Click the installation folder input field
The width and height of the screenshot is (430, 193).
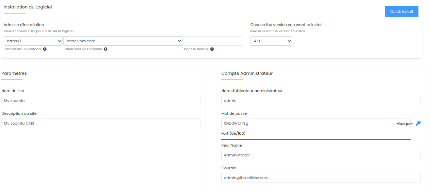213,41
